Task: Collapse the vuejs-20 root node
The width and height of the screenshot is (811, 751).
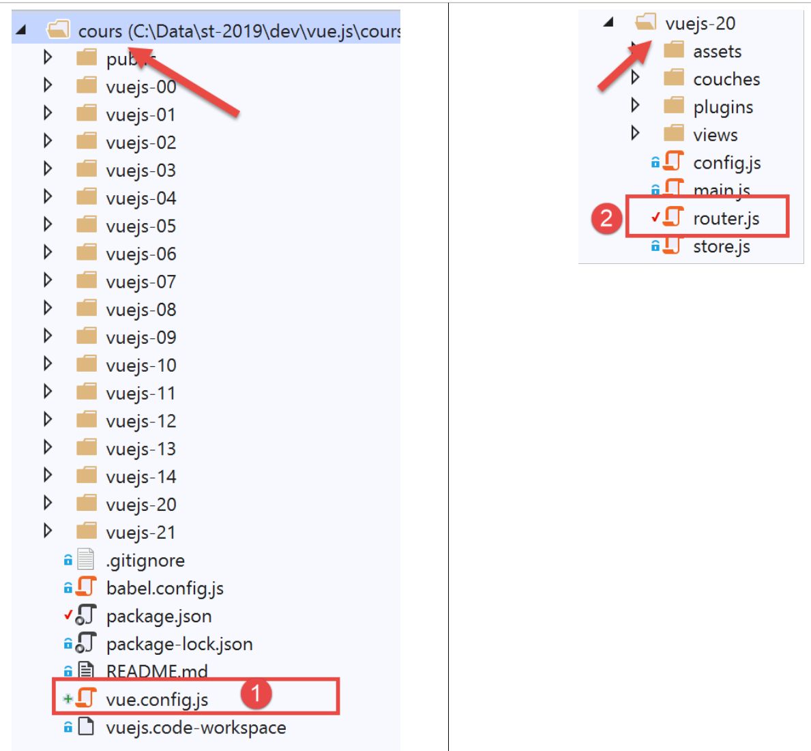Action: [x=608, y=23]
